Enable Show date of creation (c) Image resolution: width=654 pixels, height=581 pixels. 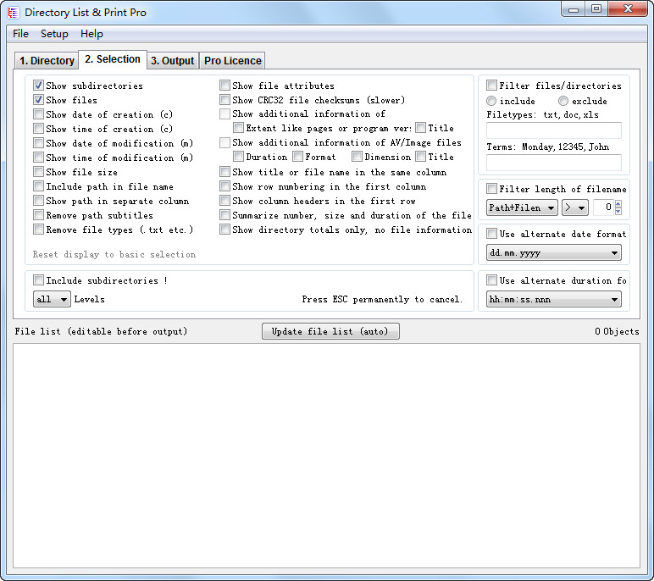click(38, 114)
